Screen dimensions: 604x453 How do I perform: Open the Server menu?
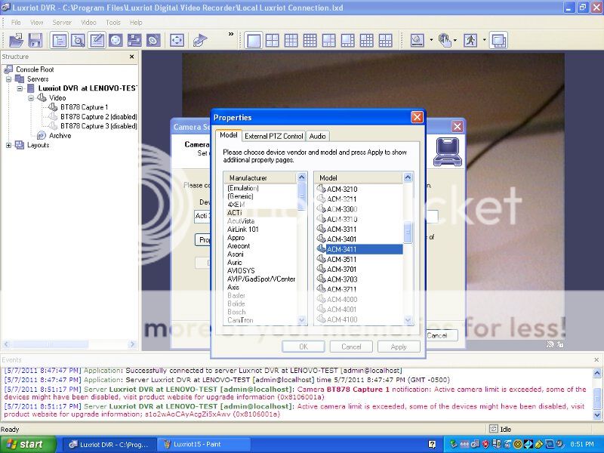pyautogui.click(x=62, y=23)
